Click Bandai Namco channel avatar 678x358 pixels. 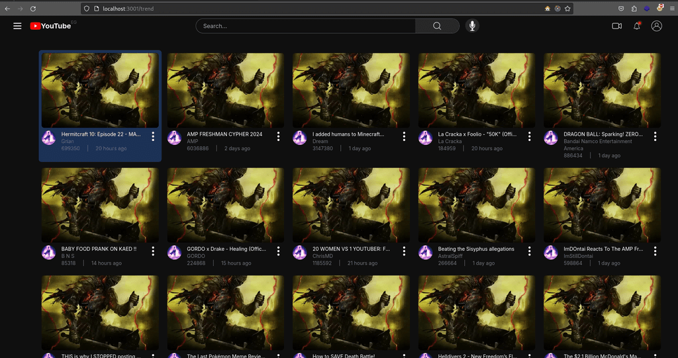[x=551, y=138]
